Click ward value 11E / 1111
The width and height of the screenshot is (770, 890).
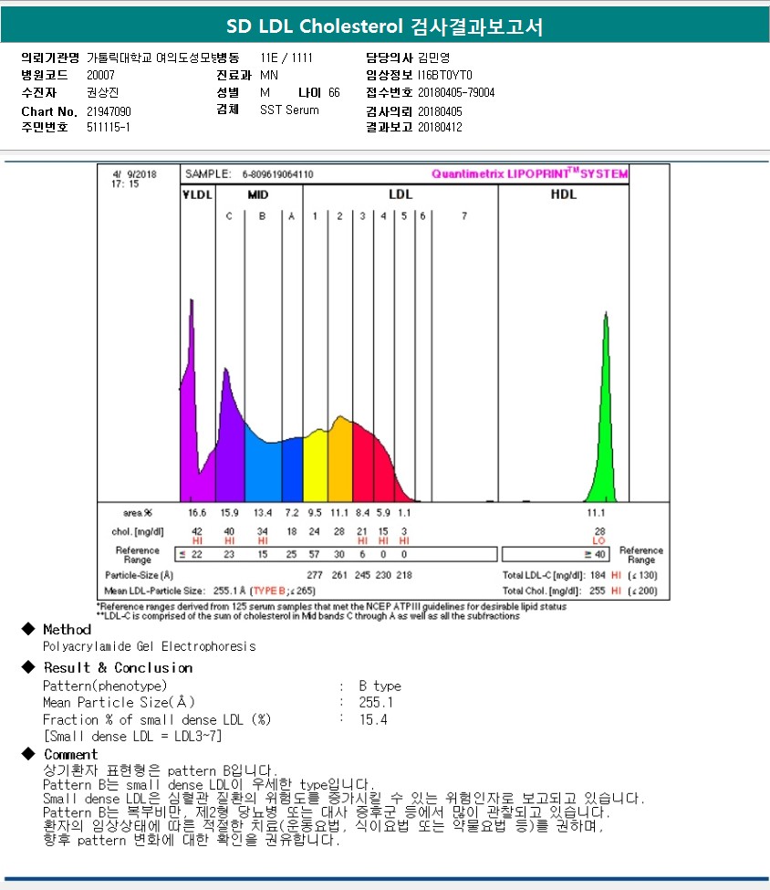pos(286,58)
